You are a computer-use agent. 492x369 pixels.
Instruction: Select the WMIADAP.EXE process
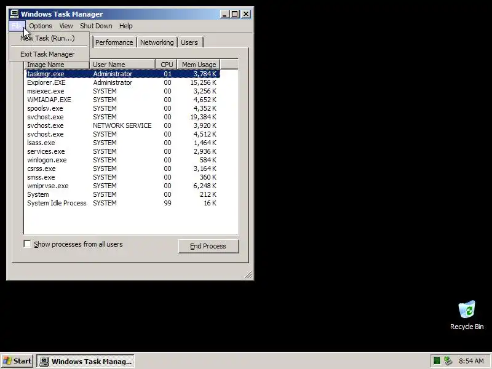(x=123, y=100)
